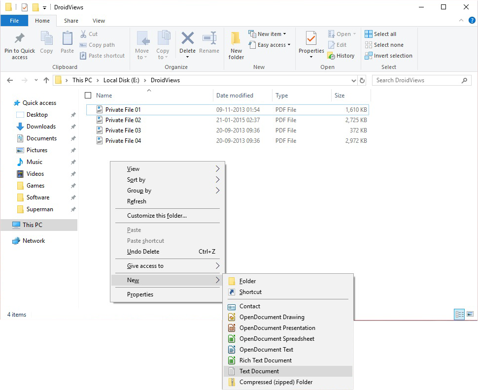
Task: Click Undo Delete in context menu
Action: pos(167,252)
